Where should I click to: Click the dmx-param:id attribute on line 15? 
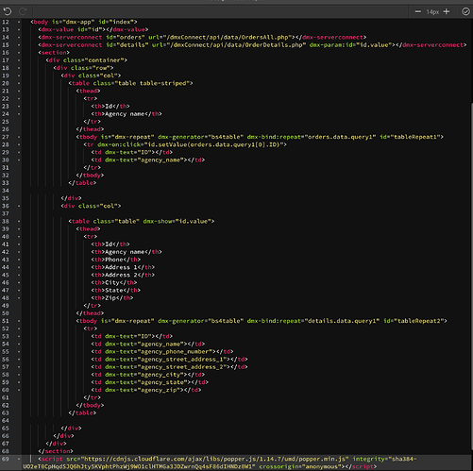[351, 45]
